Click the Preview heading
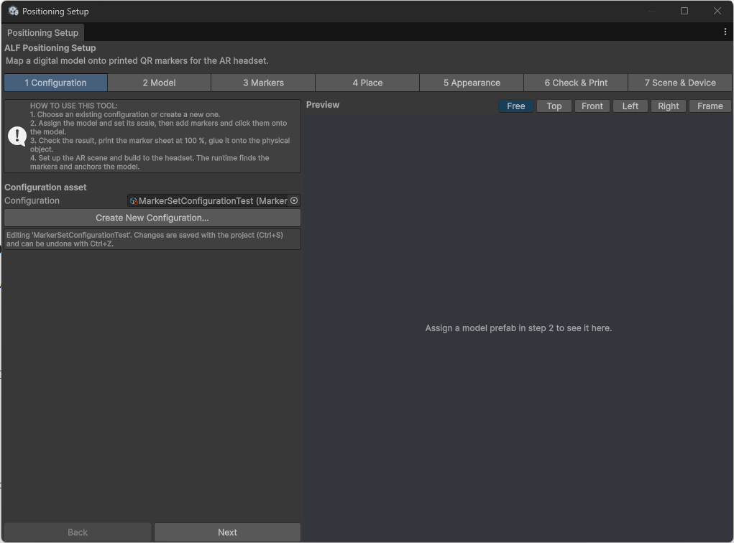 coord(323,105)
